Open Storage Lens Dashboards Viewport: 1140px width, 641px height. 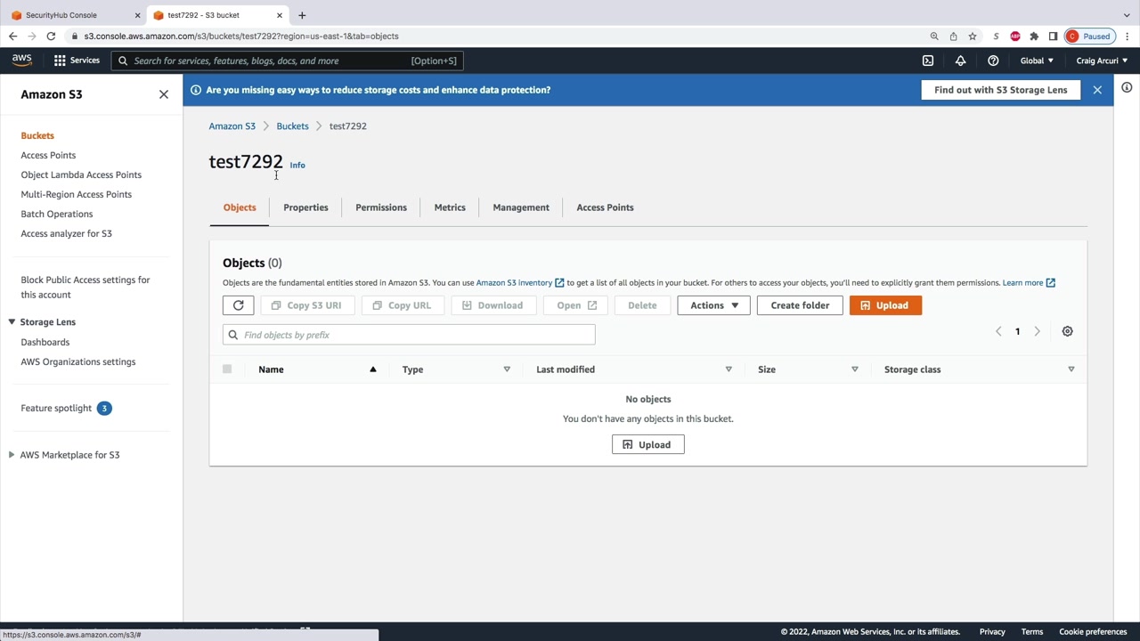[45, 342]
